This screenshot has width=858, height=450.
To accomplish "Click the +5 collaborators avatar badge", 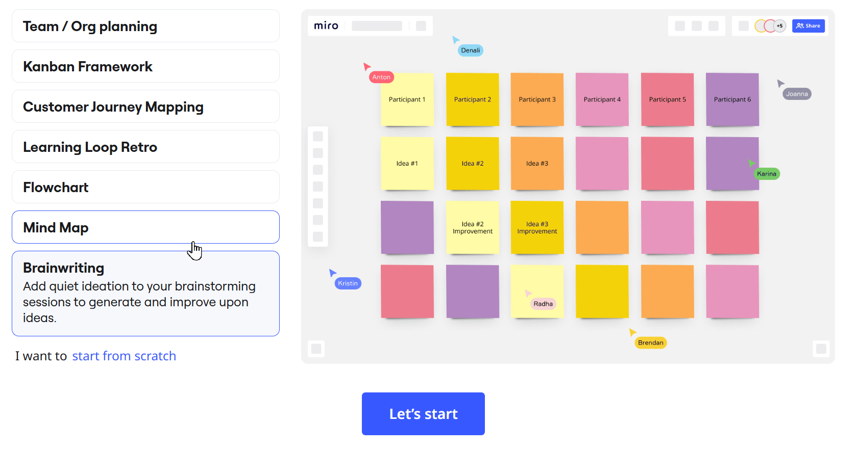I will pos(779,25).
